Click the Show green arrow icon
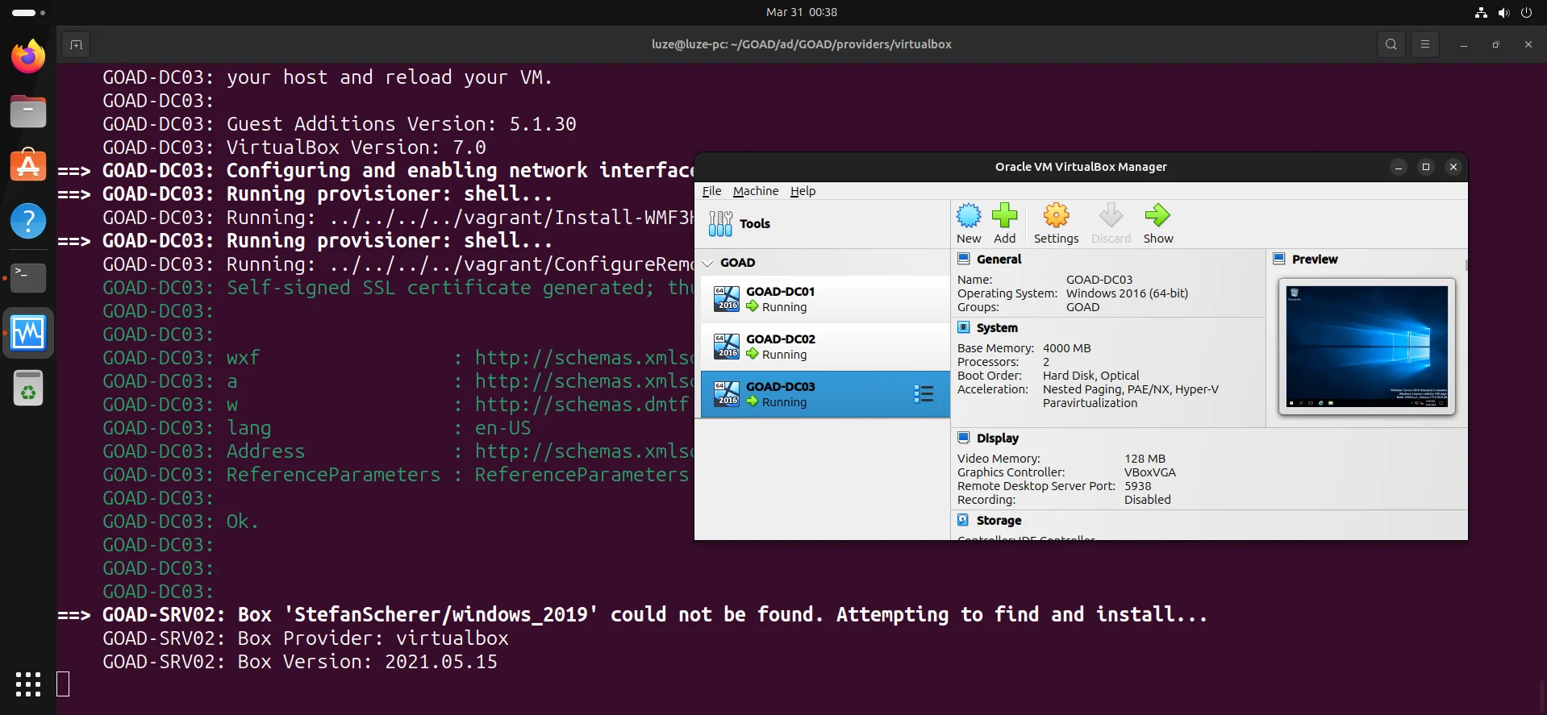This screenshot has width=1547, height=715. point(1157,216)
